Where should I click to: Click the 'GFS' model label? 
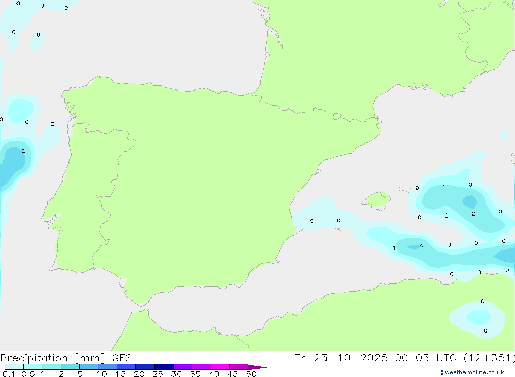(x=122, y=358)
